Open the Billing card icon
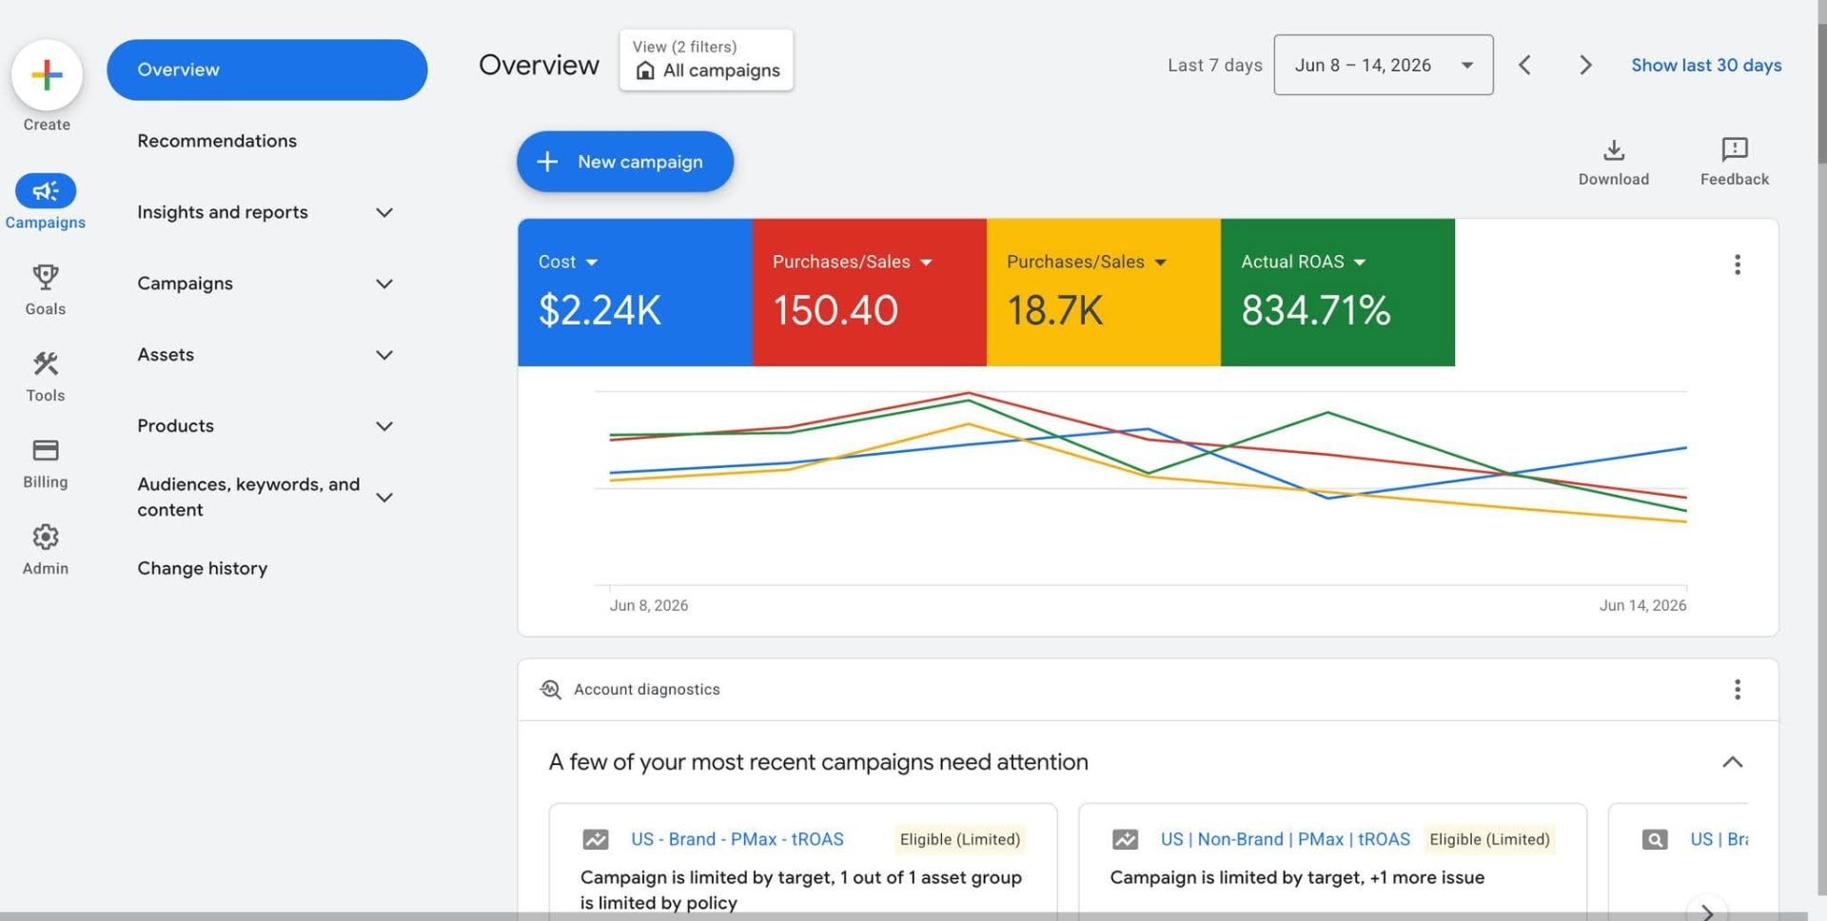This screenshot has width=1827, height=921. click(46, 450)
